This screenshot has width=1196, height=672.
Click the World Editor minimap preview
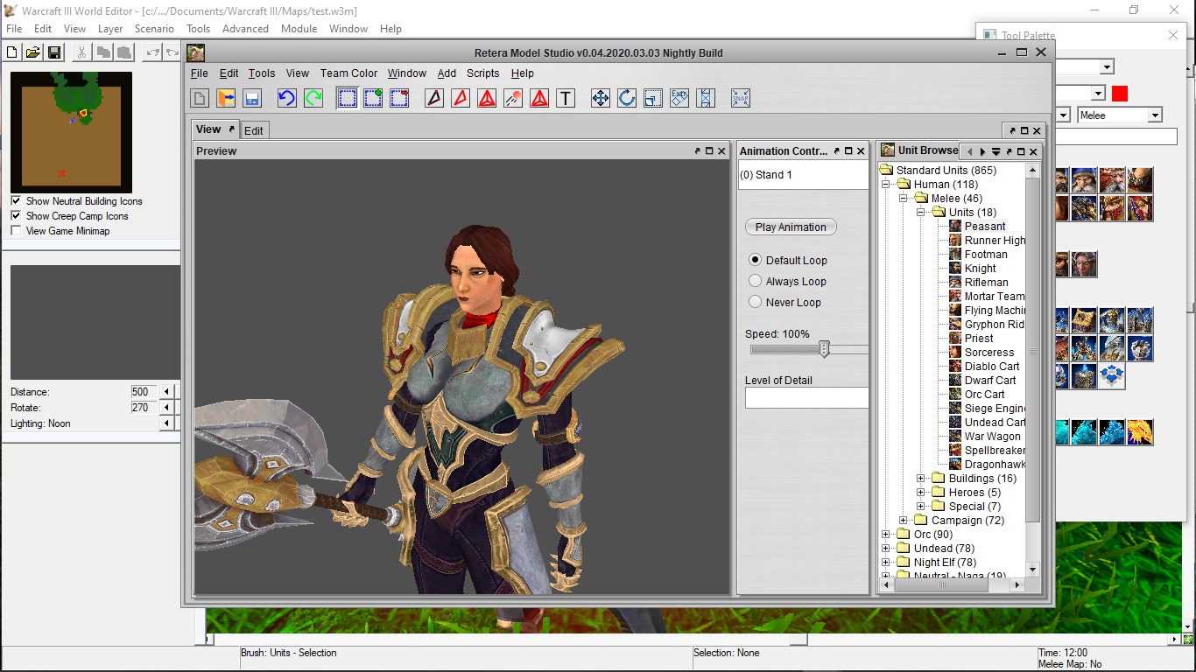71,132
